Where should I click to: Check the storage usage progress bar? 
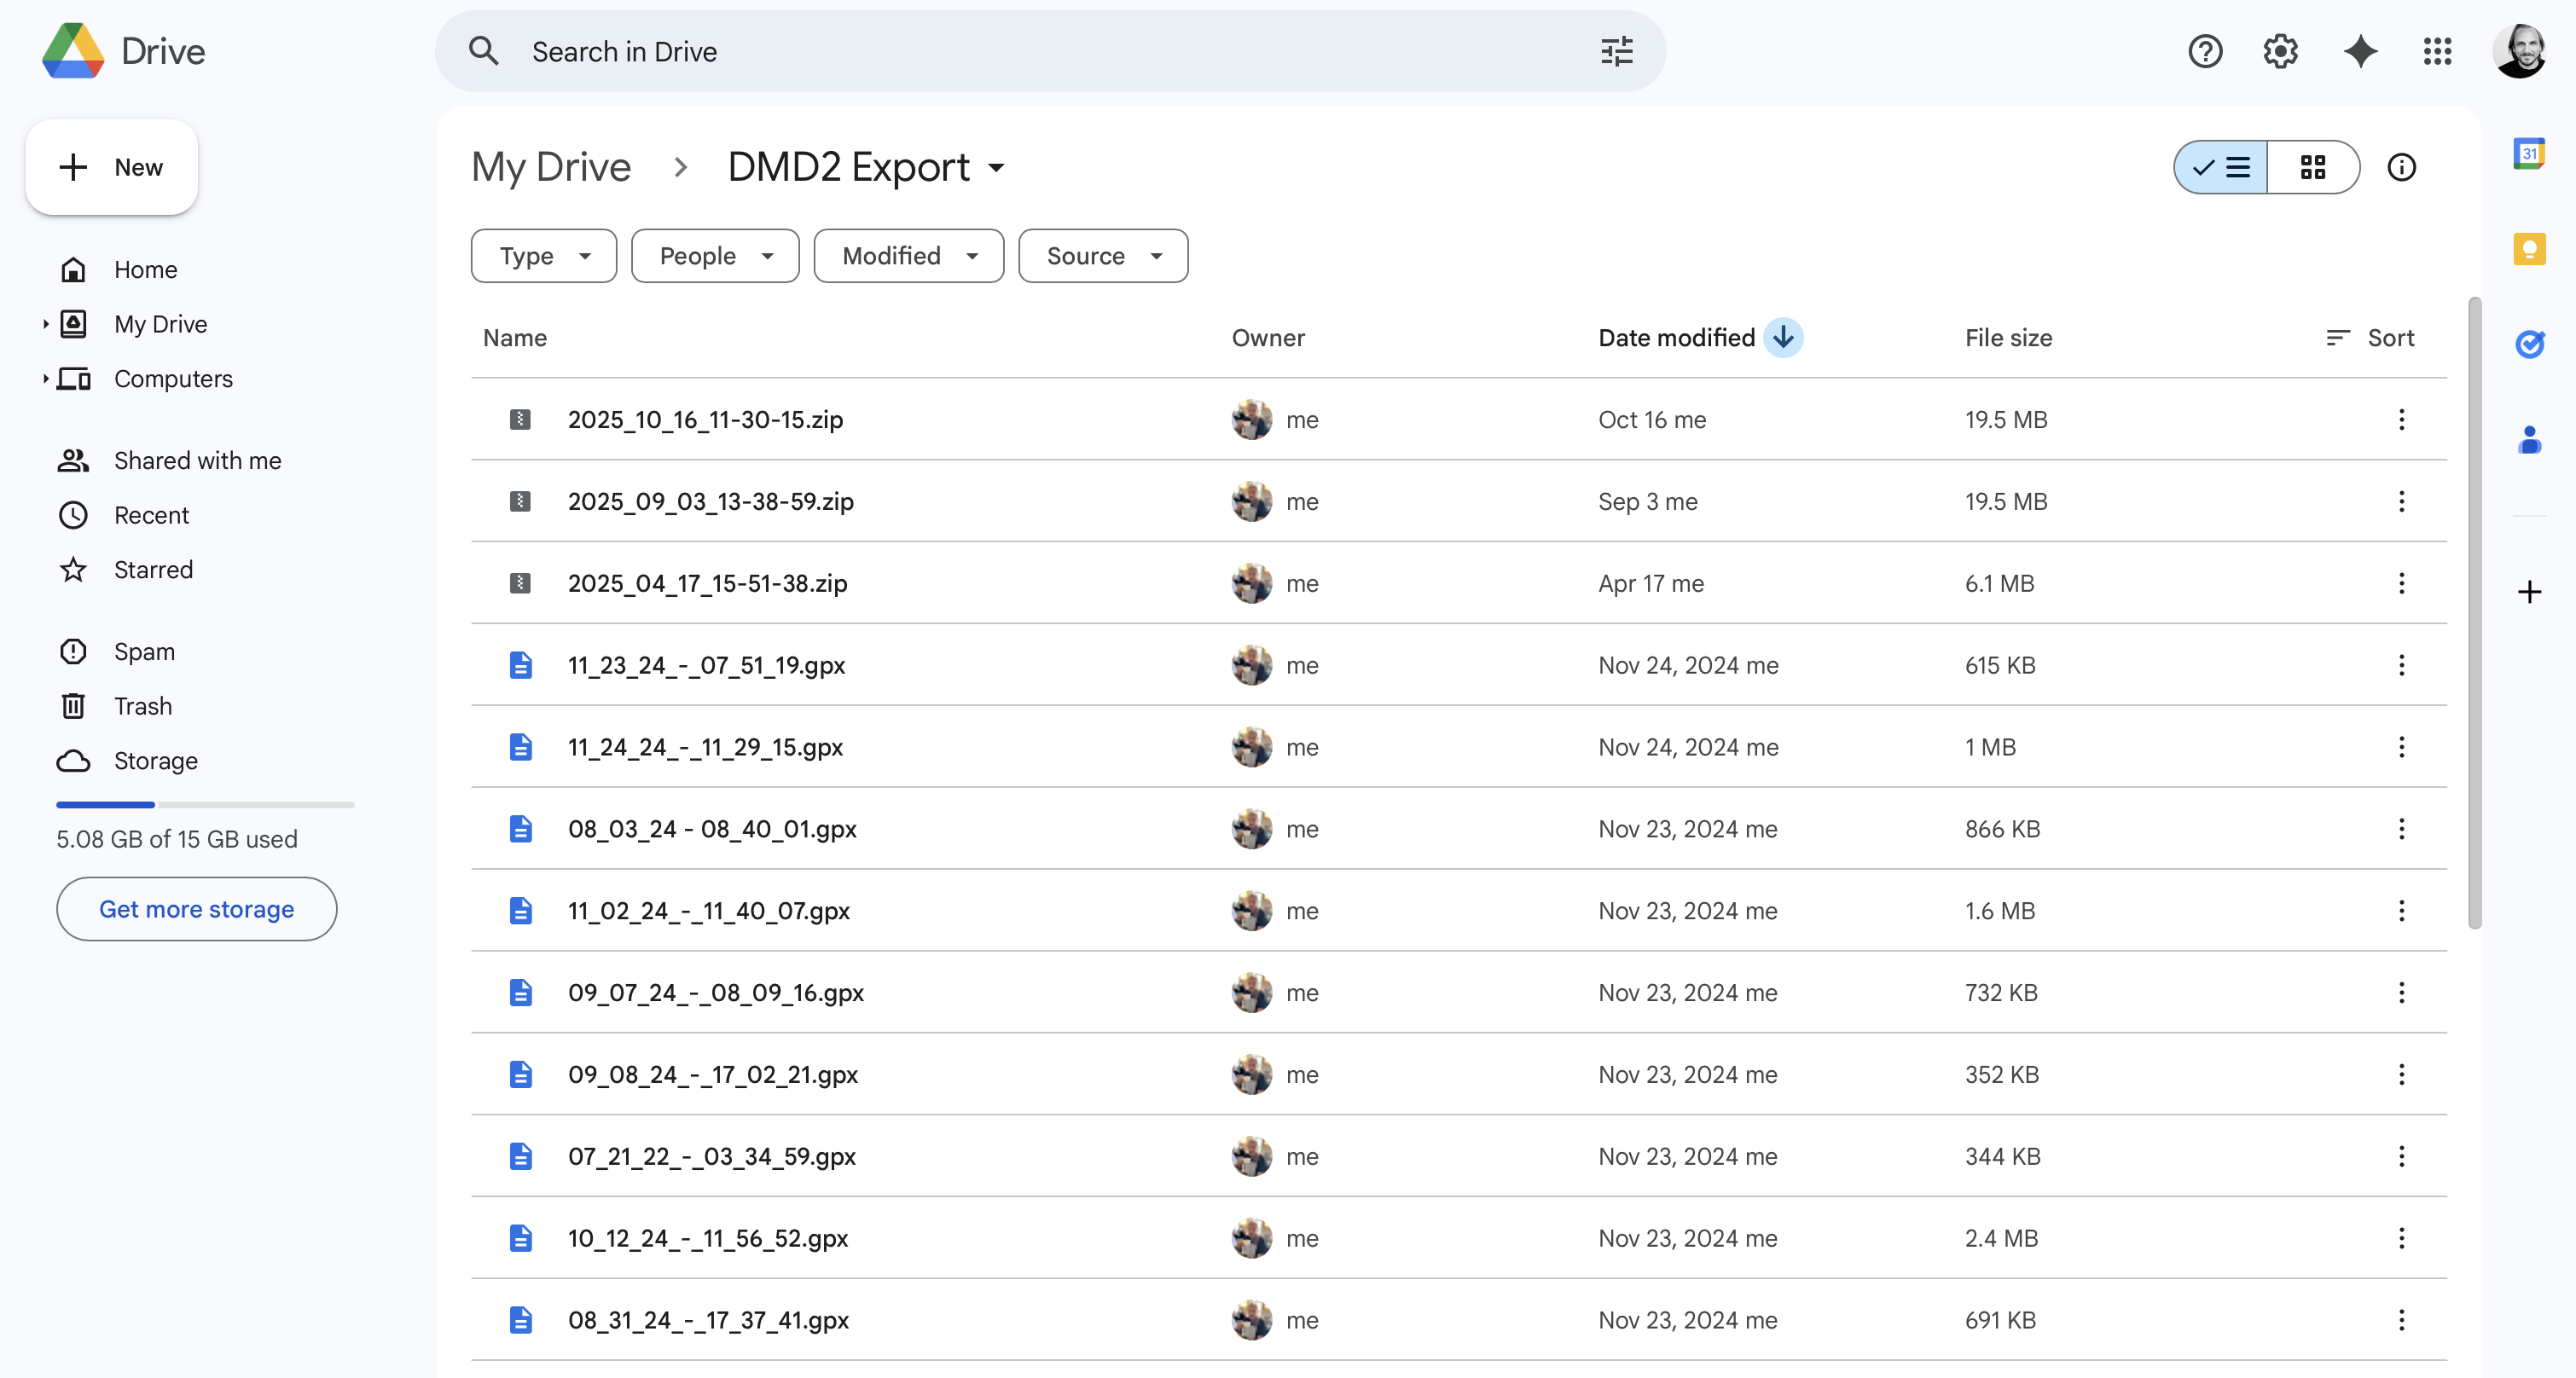click(x=204, y=804)
